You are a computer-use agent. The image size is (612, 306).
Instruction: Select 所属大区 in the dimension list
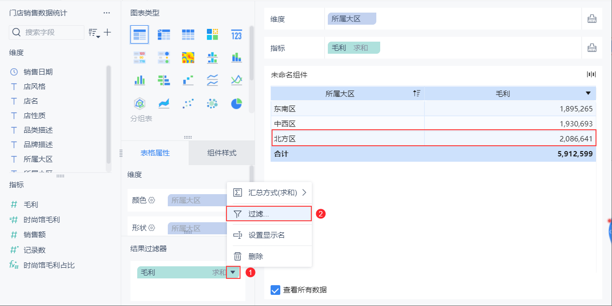pos(38,159)
